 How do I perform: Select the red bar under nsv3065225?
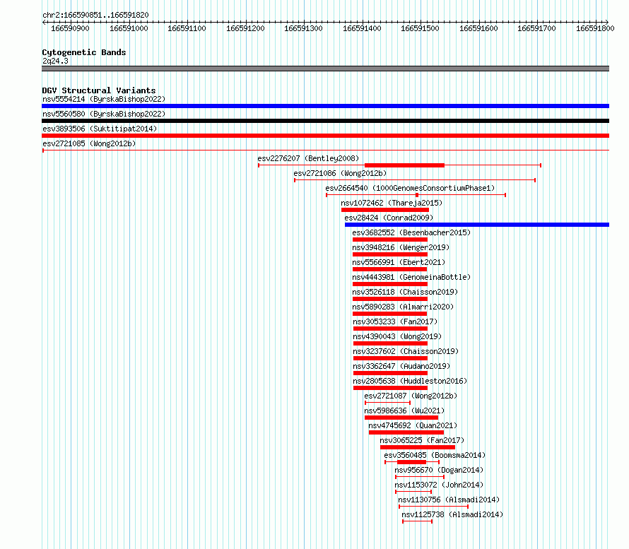(x=418, y=447)
